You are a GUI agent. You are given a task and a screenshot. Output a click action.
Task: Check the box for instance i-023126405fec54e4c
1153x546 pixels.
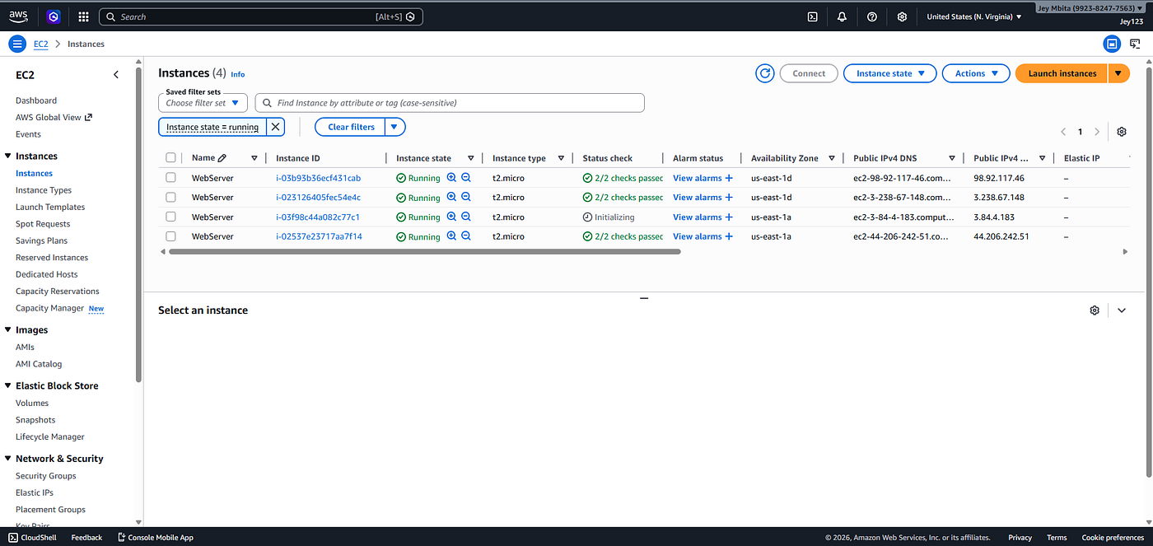(170, 198)
